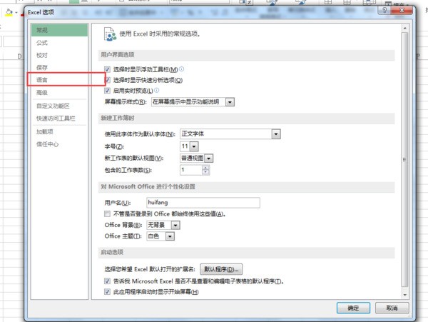
Task: Click the 默认程序 button
Action: (x=221, y=269)
